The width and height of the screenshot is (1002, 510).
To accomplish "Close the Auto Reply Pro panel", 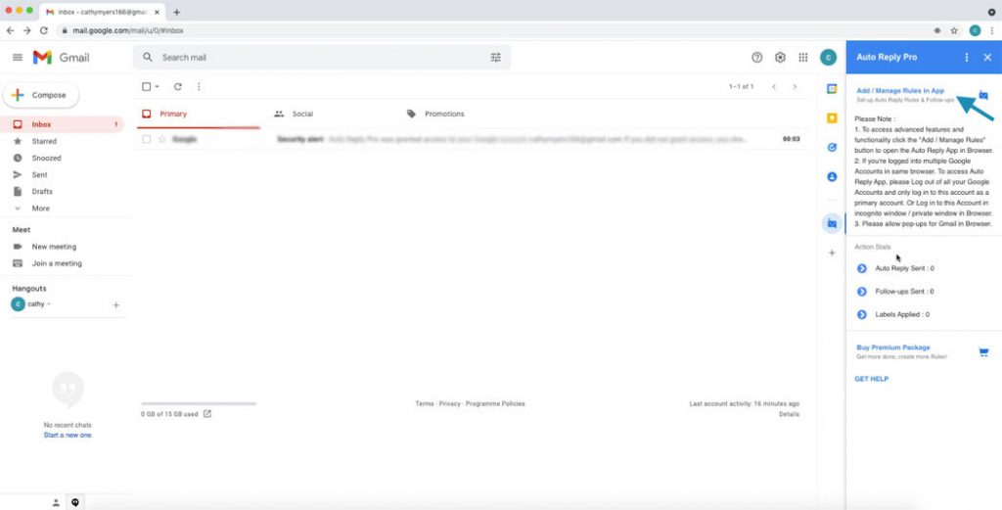I will coord(986,58).
